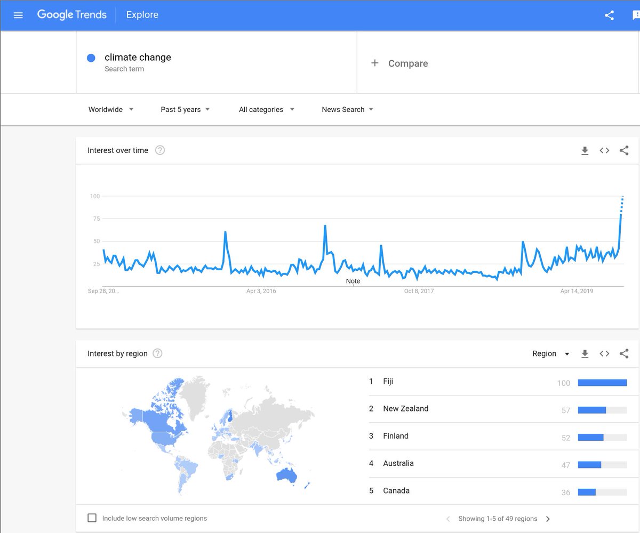Get embed code for Interest by region
Image resolution: width=640 pixels, height=533 pixels.
pos(604,353)
